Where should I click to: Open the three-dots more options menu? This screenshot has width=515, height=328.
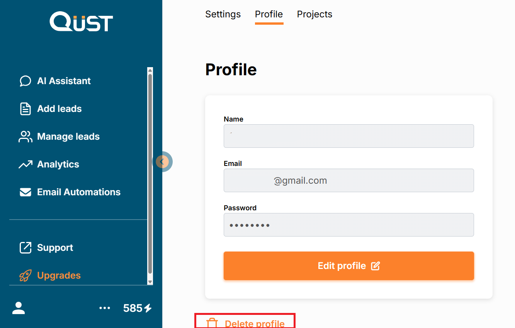[x=105, y=308]
